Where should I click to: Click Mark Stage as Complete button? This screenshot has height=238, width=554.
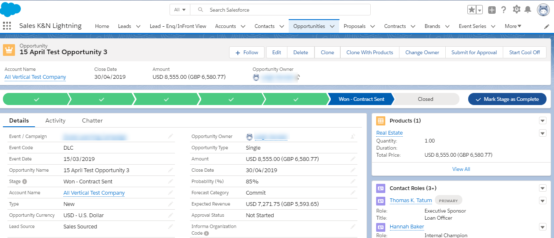coord(507,99)
